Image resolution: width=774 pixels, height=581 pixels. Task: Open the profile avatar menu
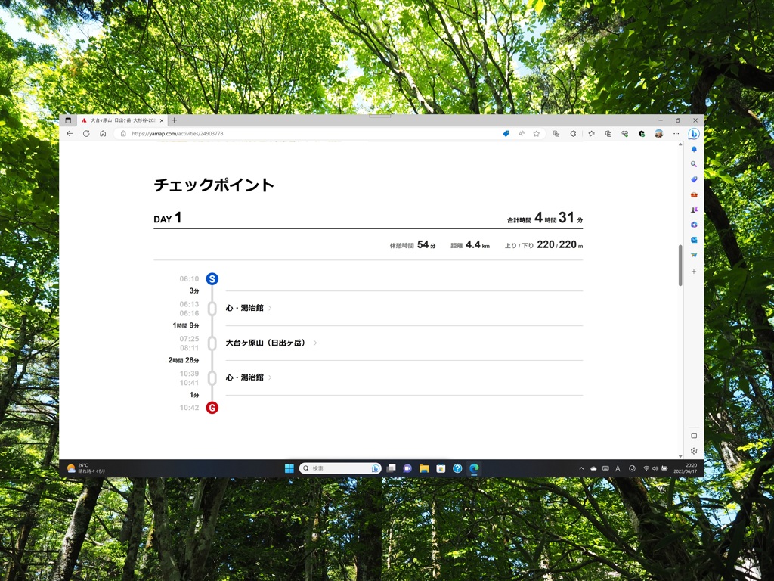tap(658, 133)
